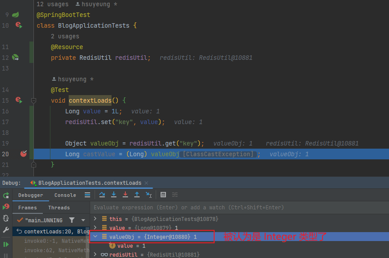Viewport: 389px width, 258px height.
Task: Click the Step Into icon
Action: point(113,195)
